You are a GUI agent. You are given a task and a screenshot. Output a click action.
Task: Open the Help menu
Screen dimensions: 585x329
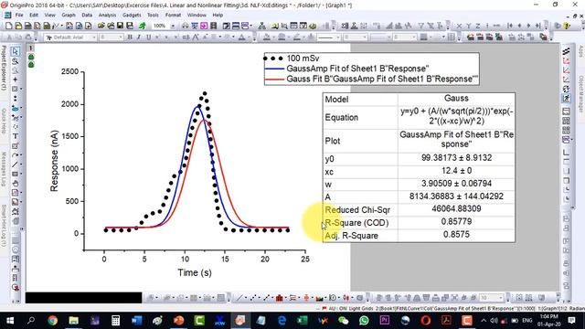[218, 16]
